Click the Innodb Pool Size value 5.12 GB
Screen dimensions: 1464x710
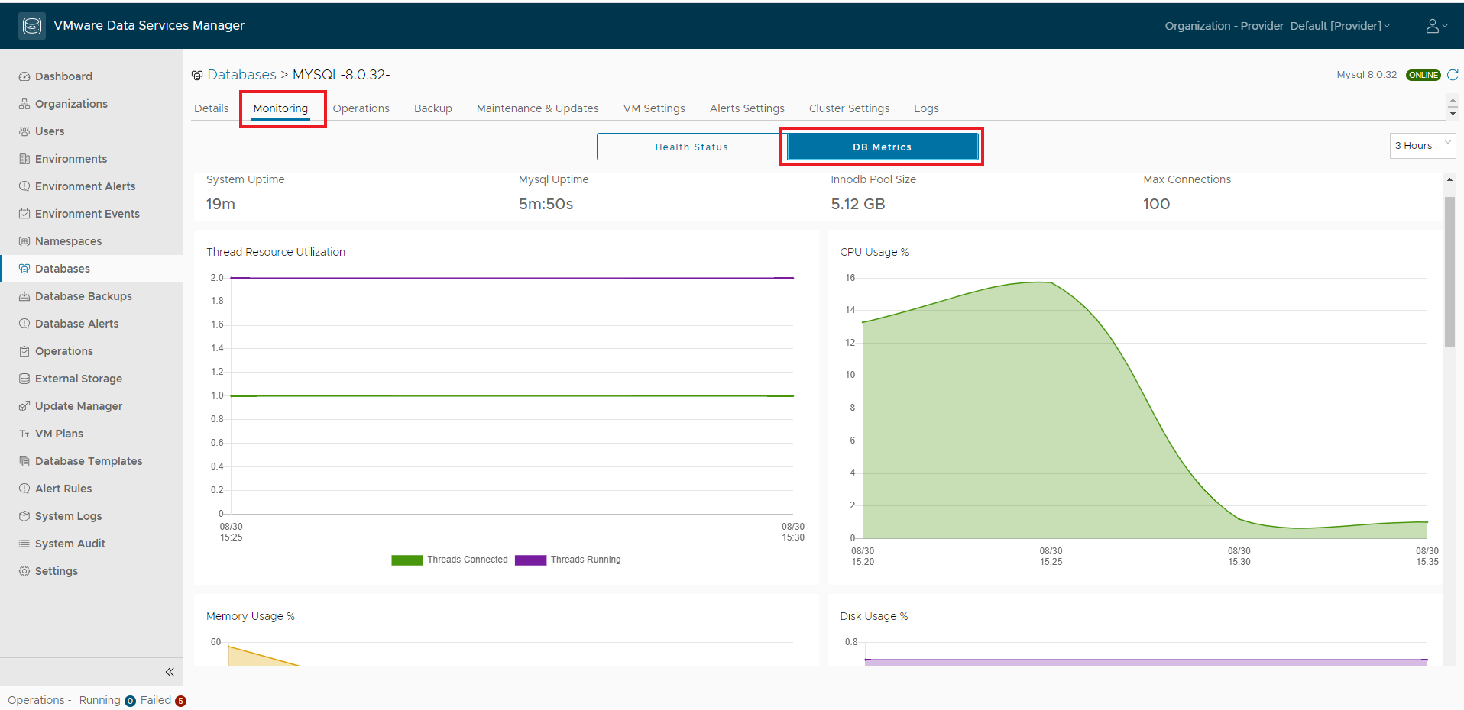858,204
